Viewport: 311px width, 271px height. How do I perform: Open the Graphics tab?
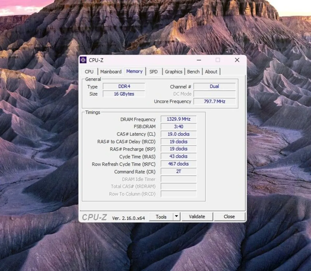(174, 72)
